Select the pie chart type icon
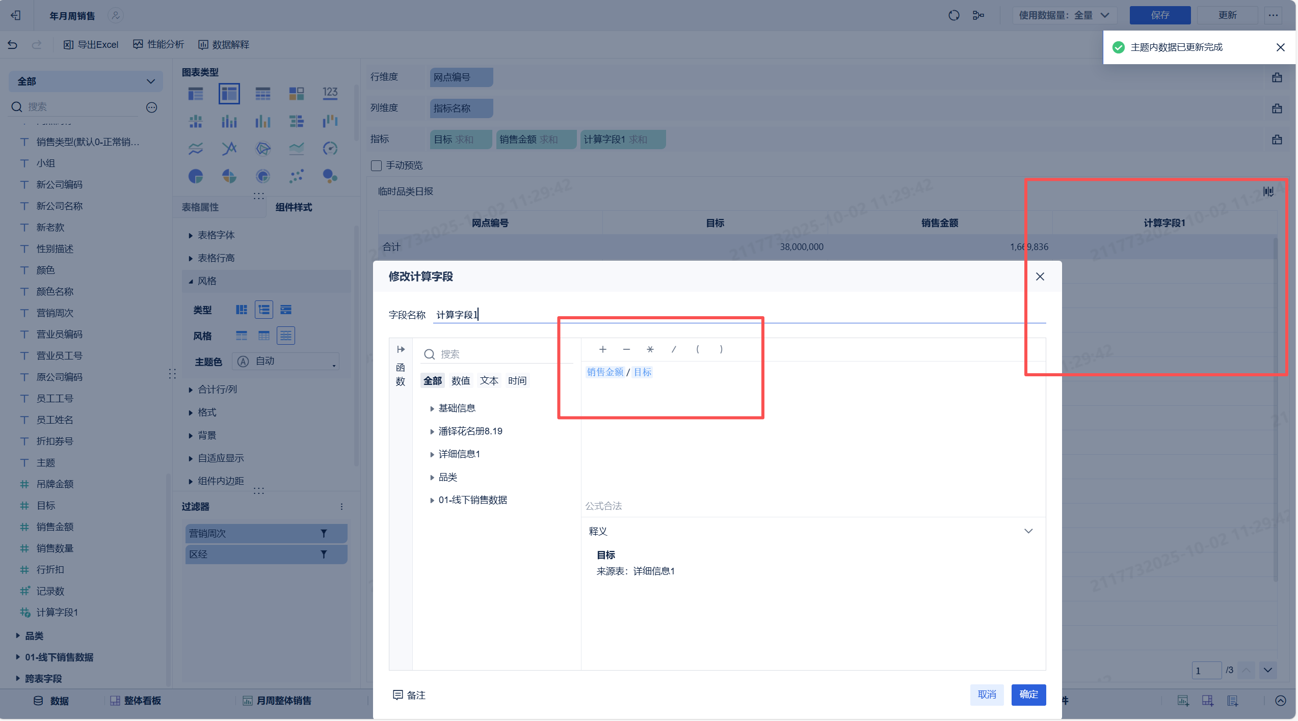This screenshot has height=721, width=1298. pyautogui.click(x=196, y=176)
